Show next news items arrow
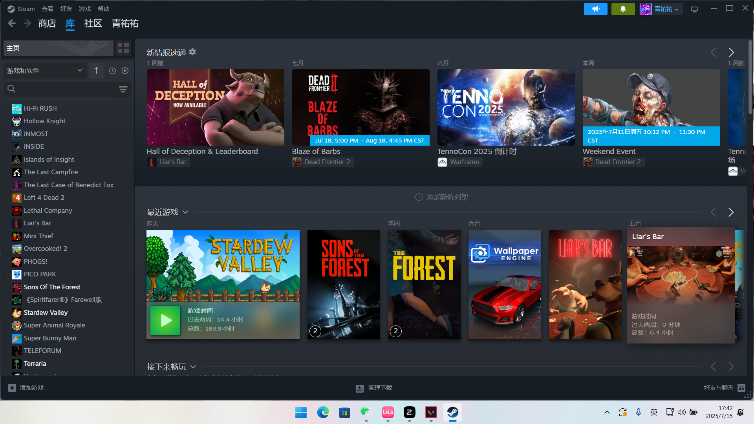 click(x=731, y=52)
